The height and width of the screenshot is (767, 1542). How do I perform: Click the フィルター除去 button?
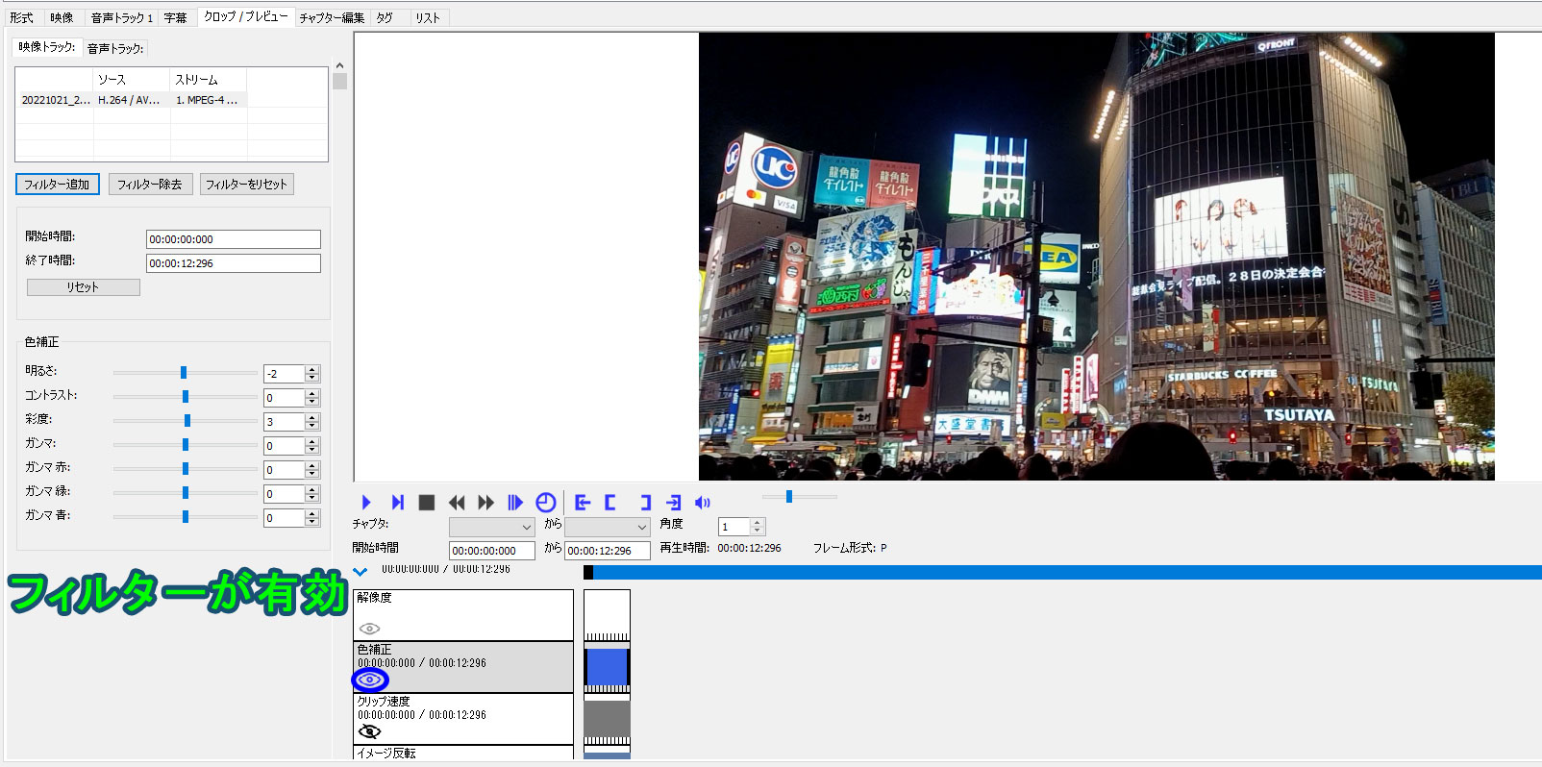point(150,184)
